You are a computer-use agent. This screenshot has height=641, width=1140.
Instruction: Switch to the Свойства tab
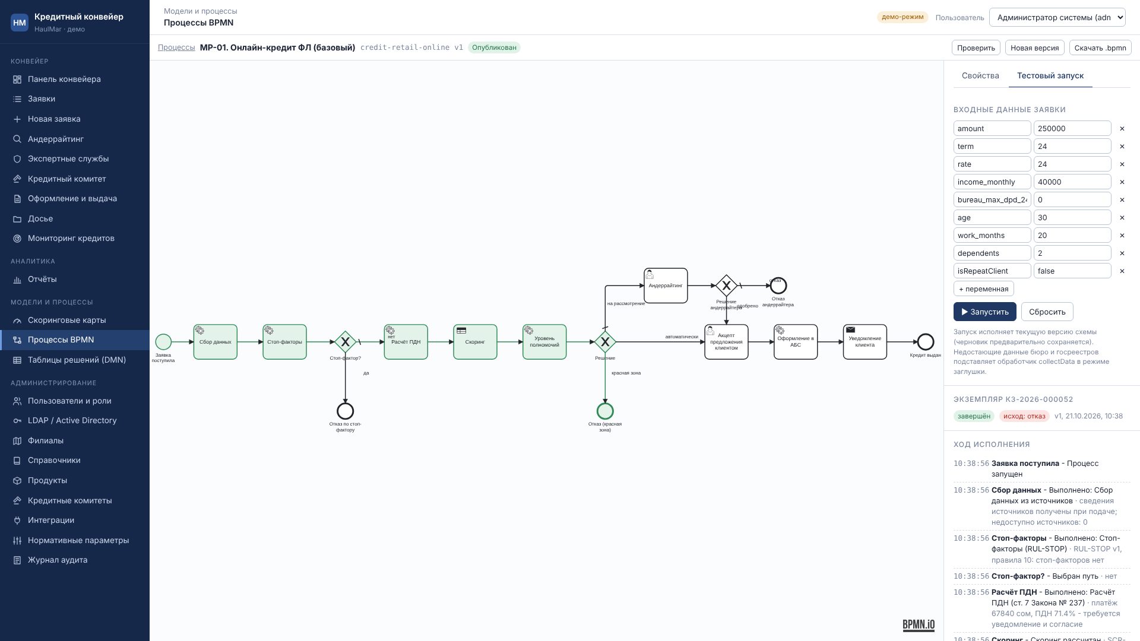click(x=980, y=76)
